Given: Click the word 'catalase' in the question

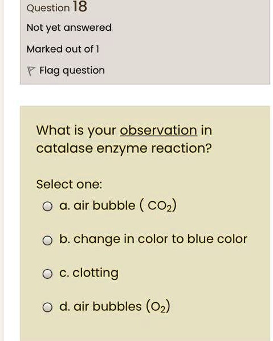Looking at the screenshot, I should (64, 148).
